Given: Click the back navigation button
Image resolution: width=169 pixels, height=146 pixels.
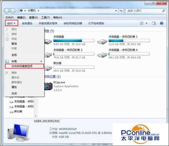Looking at the screenshot, I should tap(6, 11).
